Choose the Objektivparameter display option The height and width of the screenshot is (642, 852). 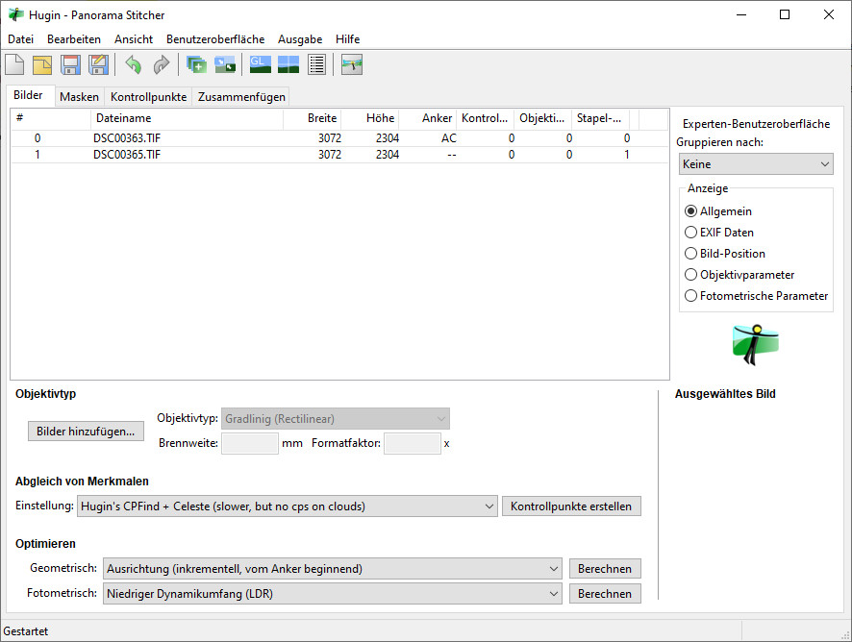coord(739,274)
